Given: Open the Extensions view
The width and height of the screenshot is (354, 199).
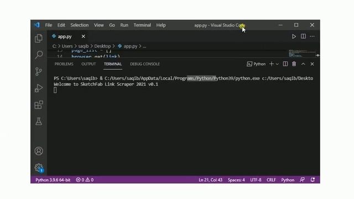Looking at the screenshot, I should (x=39, y=104).
